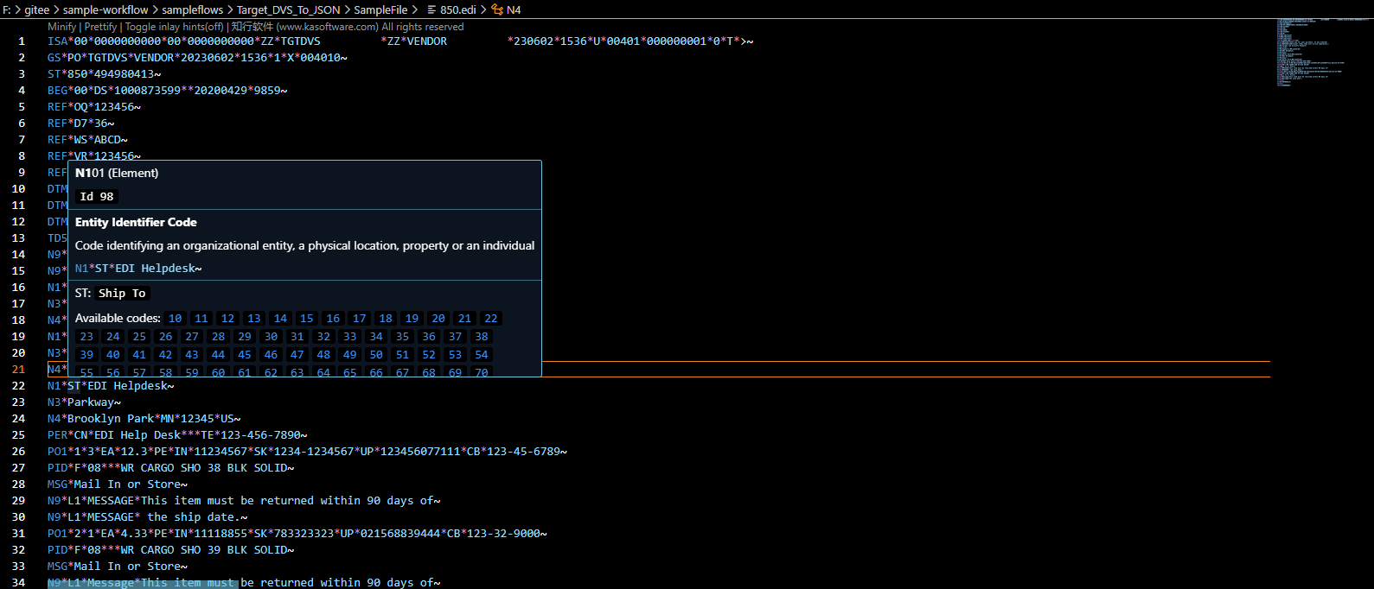Choose code 39 in the Available codes list

[86, 355]
